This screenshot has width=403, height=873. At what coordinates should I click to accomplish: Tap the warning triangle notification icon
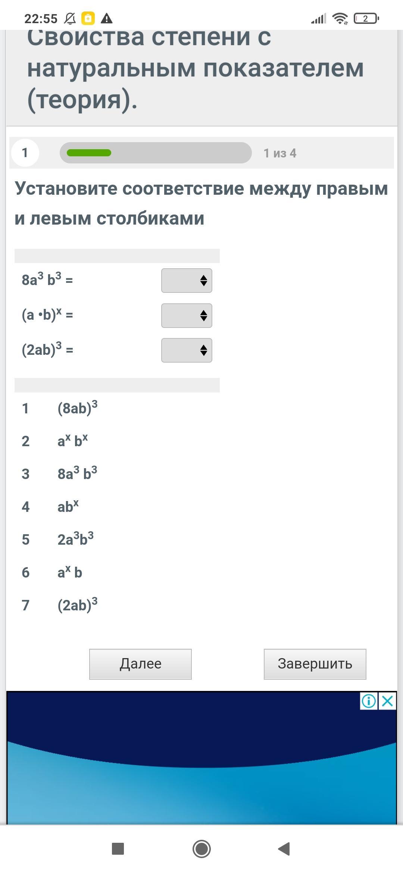pyautogui.click(x=107, y=18)
